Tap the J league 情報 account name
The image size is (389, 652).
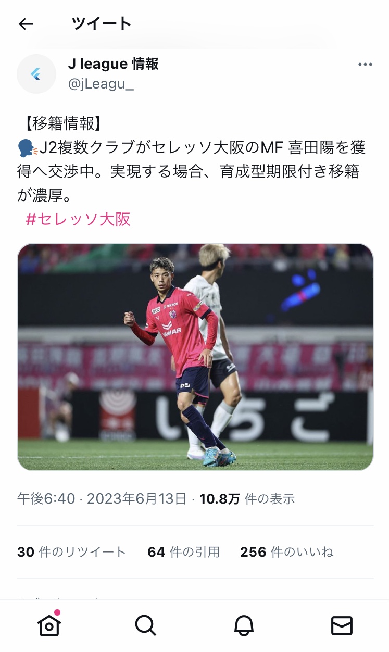click(113, 64)
